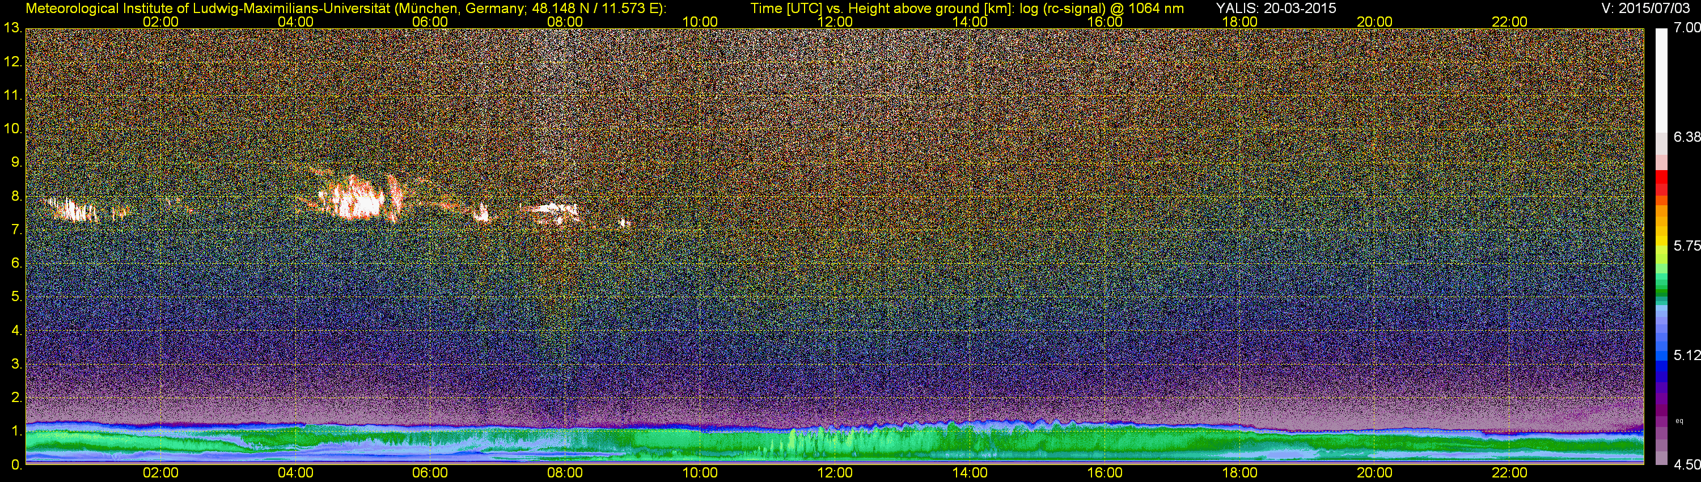The width and height of the screenshot is (1701, 482).
Task: Click the 4.50 value on the color scale
Action: [x=1686, y=465]
